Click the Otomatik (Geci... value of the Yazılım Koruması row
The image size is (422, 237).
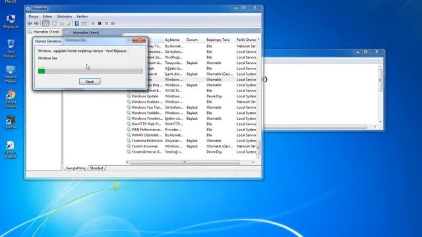[220, 146]
